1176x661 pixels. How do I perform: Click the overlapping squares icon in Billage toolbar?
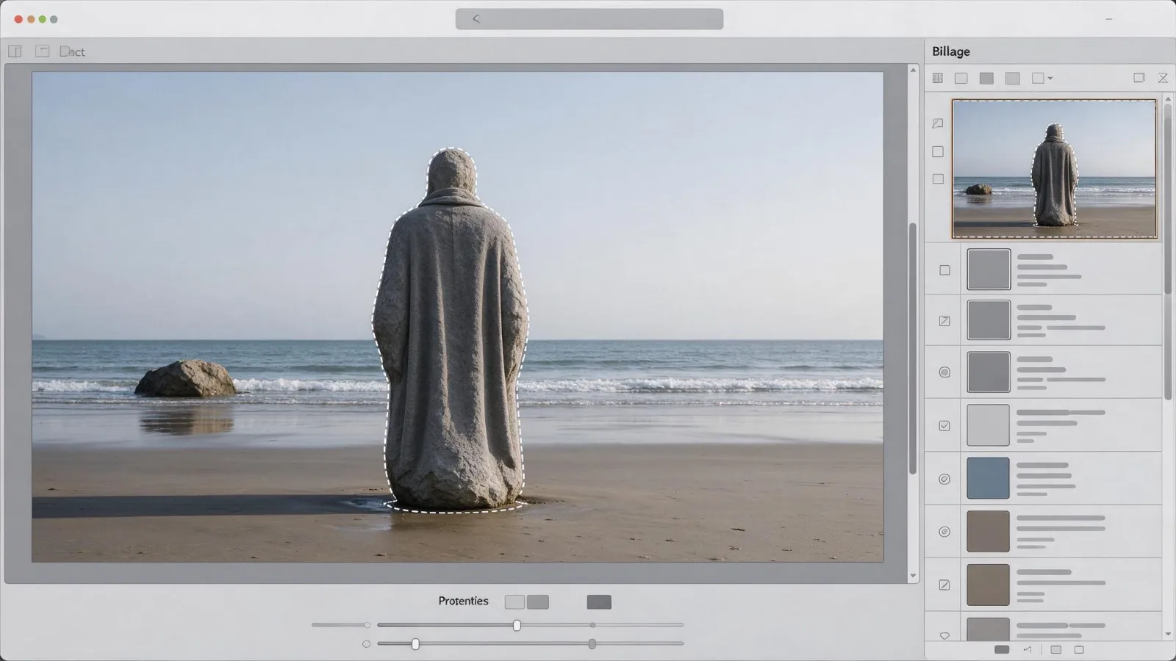pyautogui.click(x=1139, y=78)
